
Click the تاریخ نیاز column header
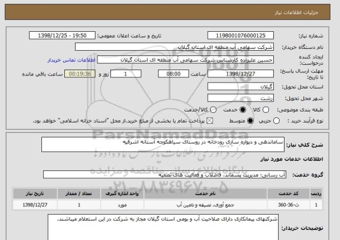click(35, 193)
